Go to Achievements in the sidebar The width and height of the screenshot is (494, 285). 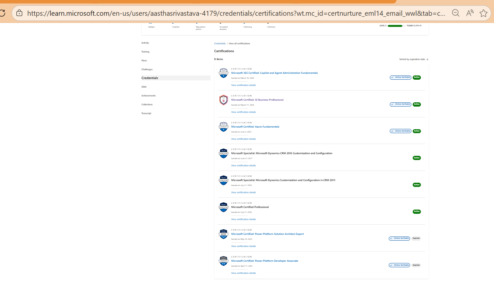[148, 96]
